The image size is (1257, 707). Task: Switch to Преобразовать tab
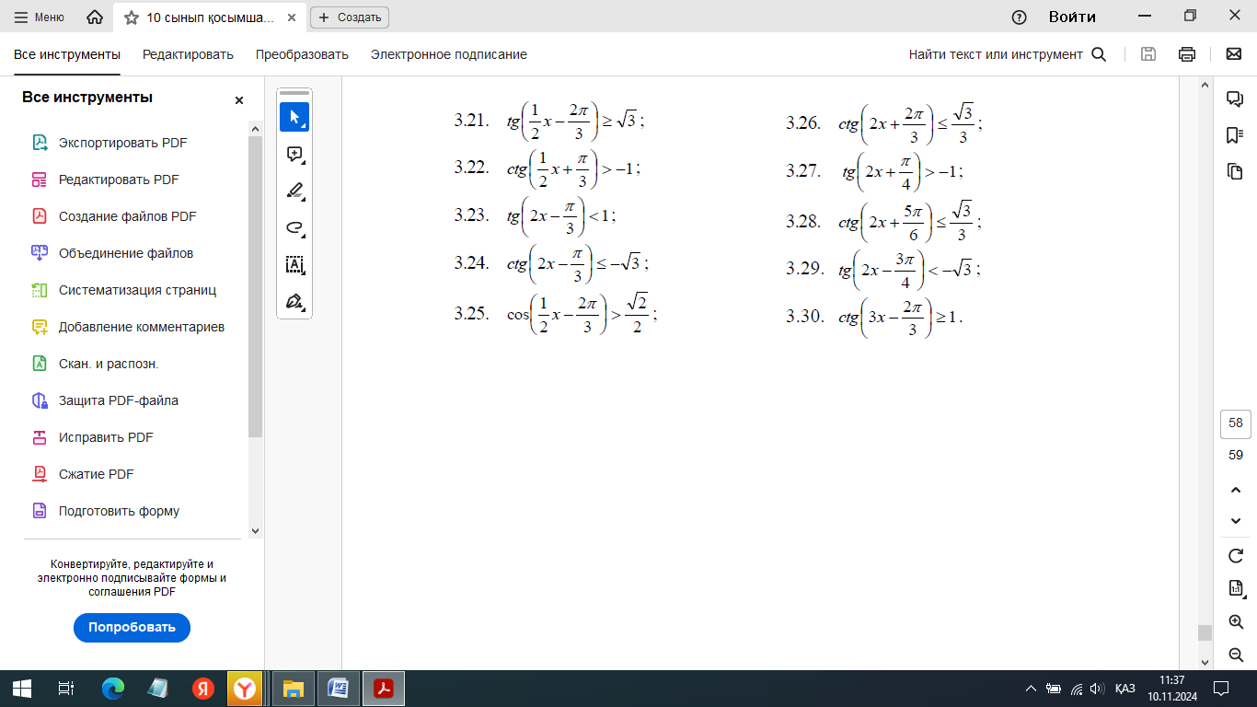point(302,54)
